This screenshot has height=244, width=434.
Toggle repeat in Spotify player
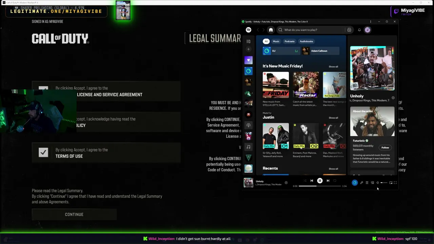pos(335,181)
